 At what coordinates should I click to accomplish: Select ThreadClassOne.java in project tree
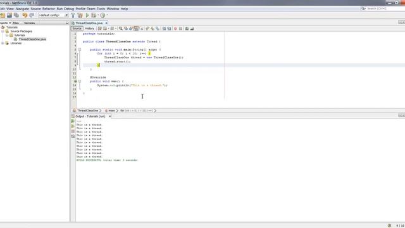(32, 39)
